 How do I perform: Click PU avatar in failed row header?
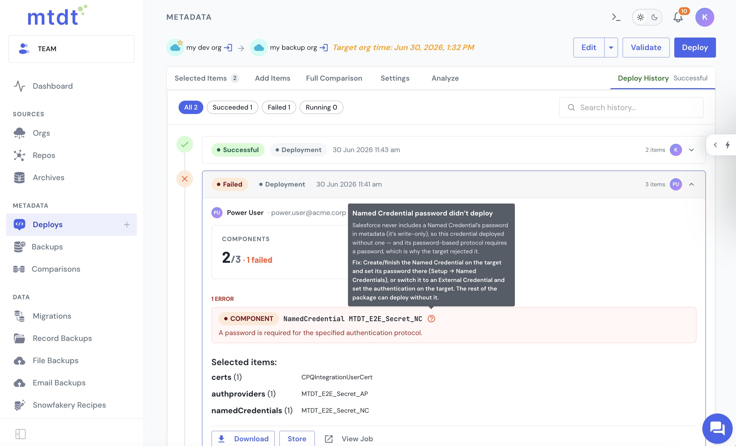[676, 184]
